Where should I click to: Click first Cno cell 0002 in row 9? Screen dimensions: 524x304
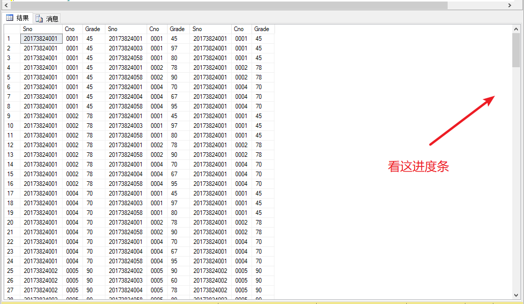[72, 116]
